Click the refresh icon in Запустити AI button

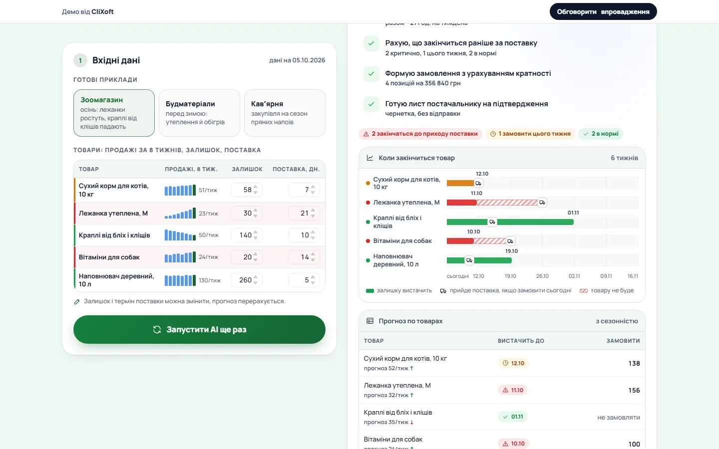point(157,330)
